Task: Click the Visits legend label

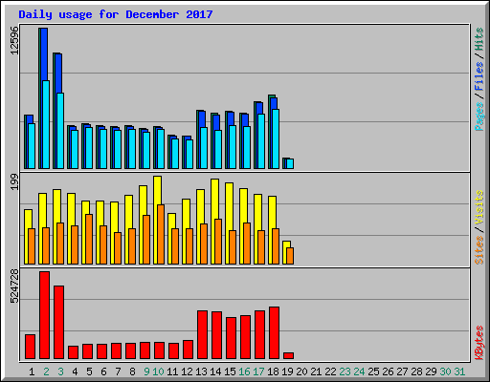Action: coord(479,207)
